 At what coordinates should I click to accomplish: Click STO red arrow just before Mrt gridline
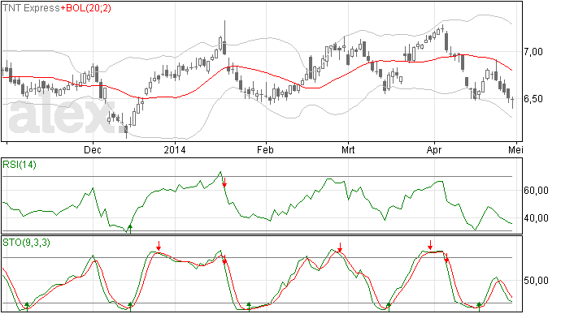click(x=340, y=247)
